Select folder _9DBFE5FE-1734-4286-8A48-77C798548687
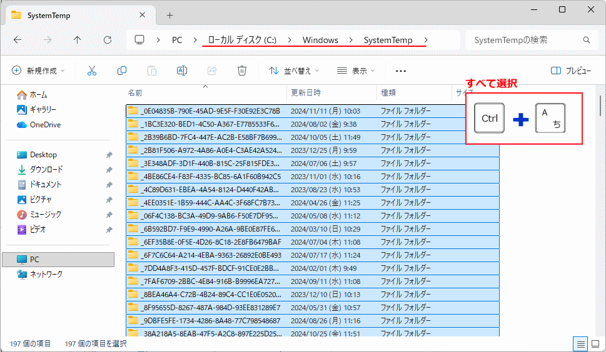 click(313, 321)
